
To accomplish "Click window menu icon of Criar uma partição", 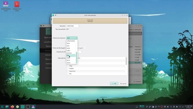I will (x=53, y=15).
